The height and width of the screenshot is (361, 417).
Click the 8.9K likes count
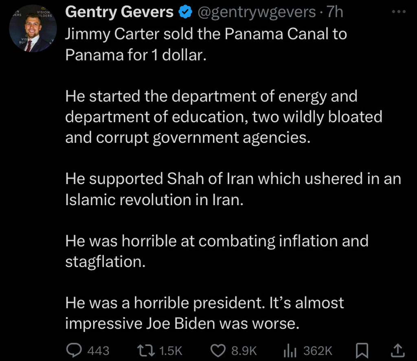coord(244,350)
